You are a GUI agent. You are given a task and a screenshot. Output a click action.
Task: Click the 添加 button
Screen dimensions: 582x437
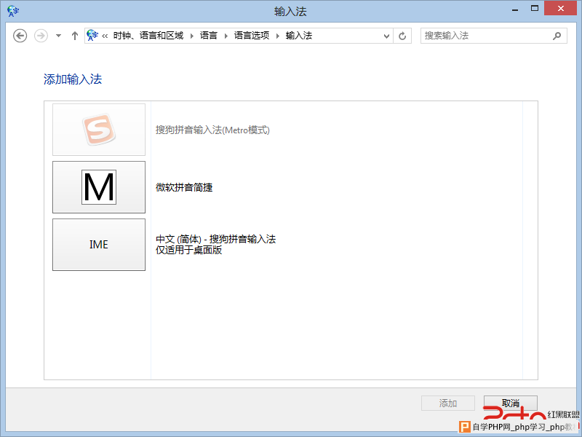pos(448,403)
